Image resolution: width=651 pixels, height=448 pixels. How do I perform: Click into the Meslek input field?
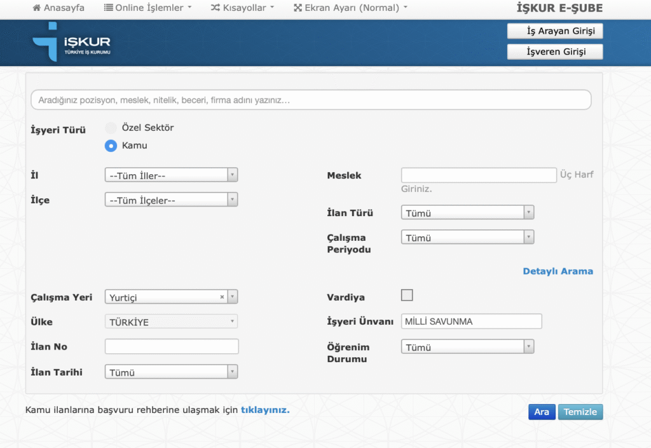pyautogui.click(x=479, y=175)
